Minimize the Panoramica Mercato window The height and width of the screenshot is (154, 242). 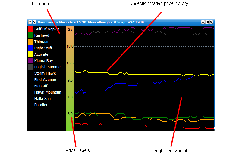pos(203,22)
